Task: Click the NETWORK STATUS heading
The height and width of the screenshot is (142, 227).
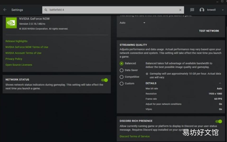Action: click(x=17, y=80)
